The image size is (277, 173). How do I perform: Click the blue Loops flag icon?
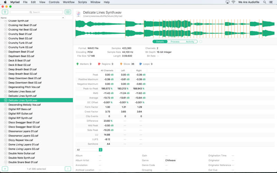(x=141, y=64)
